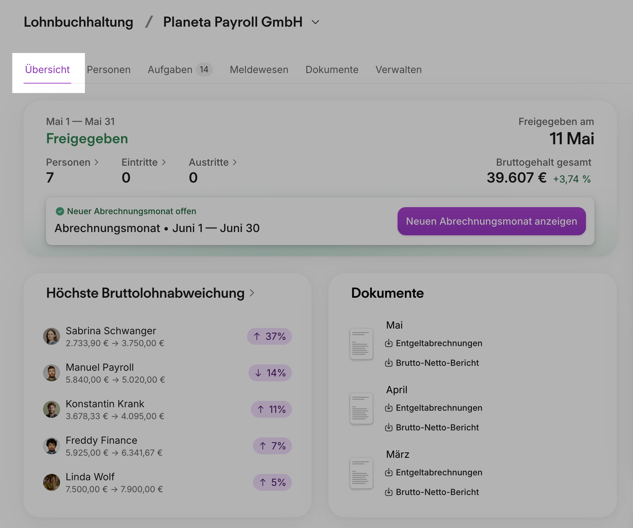Click Neuen Abrechnungsmonat anzeigen button
Viewport: 633px width, 528px height.
point(492,221)
